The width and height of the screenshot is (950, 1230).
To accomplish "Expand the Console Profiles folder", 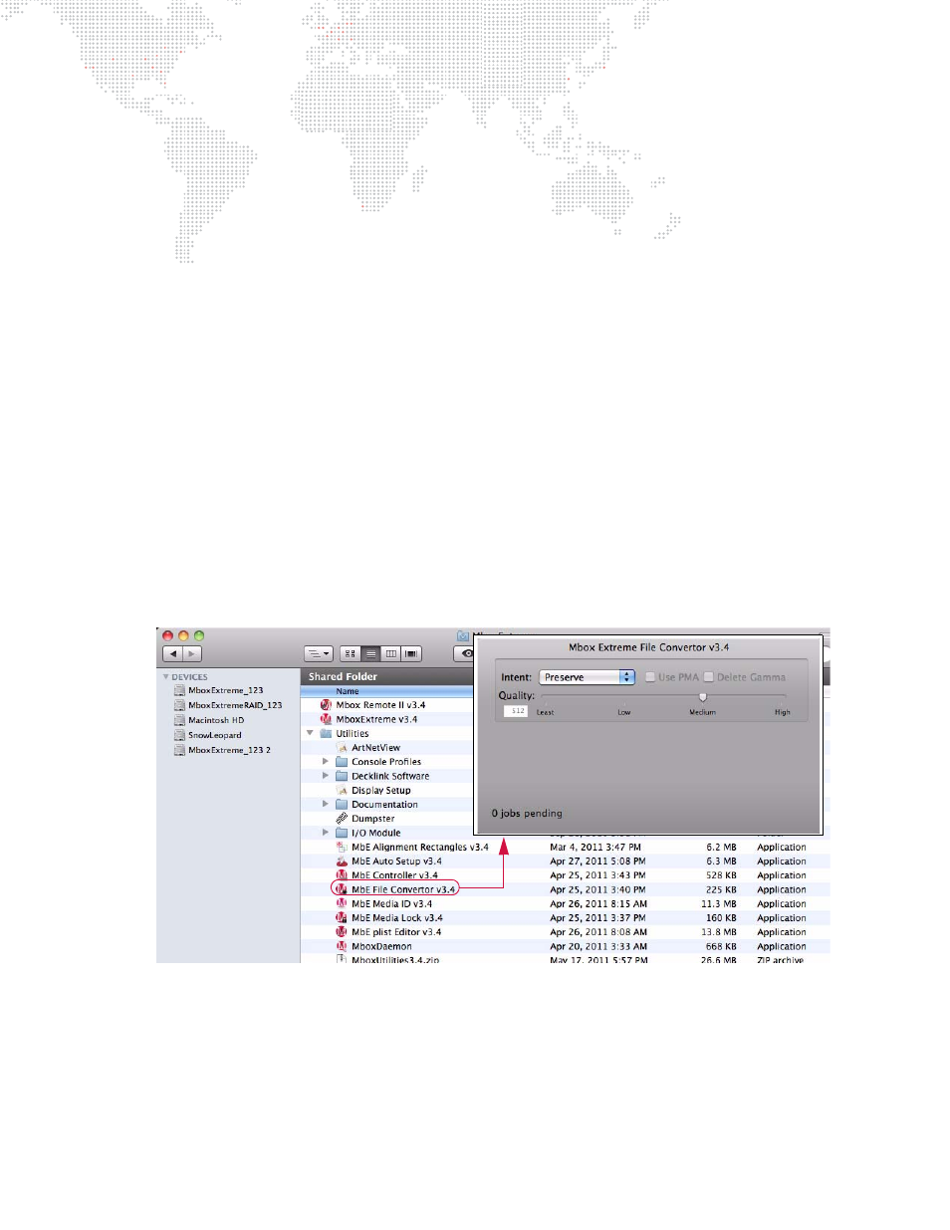I will pyautogui.click(x=325, y=762).
